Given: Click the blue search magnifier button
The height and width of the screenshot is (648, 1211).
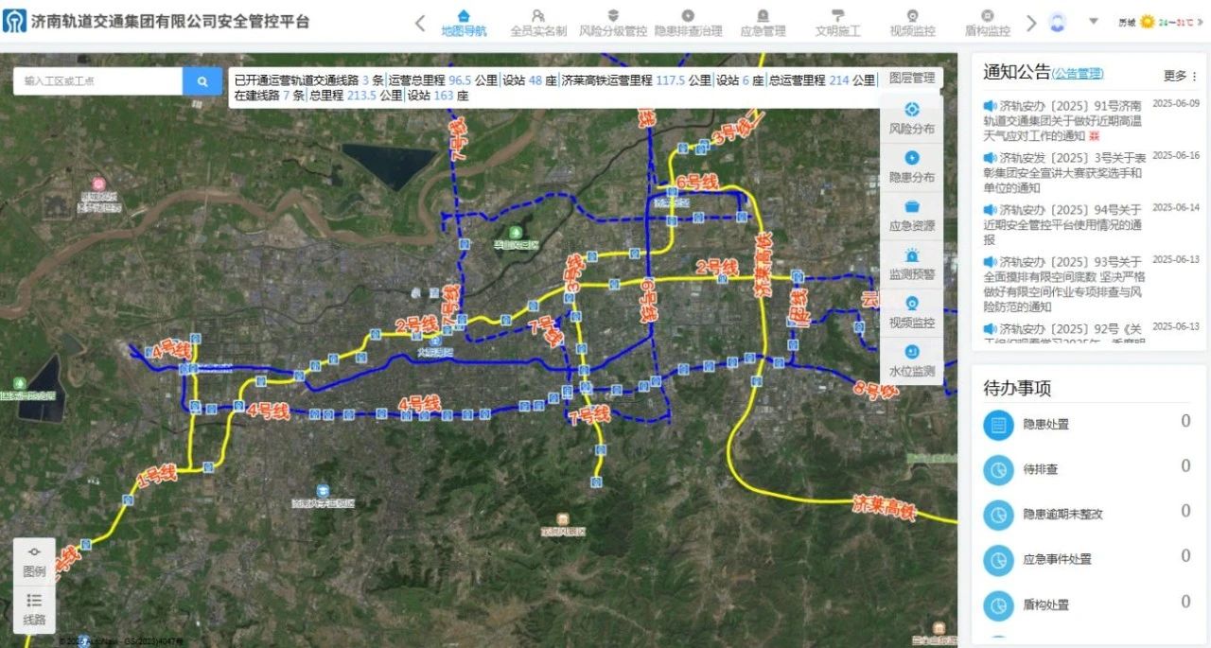Looking at the screenshot, I should 202,81.
